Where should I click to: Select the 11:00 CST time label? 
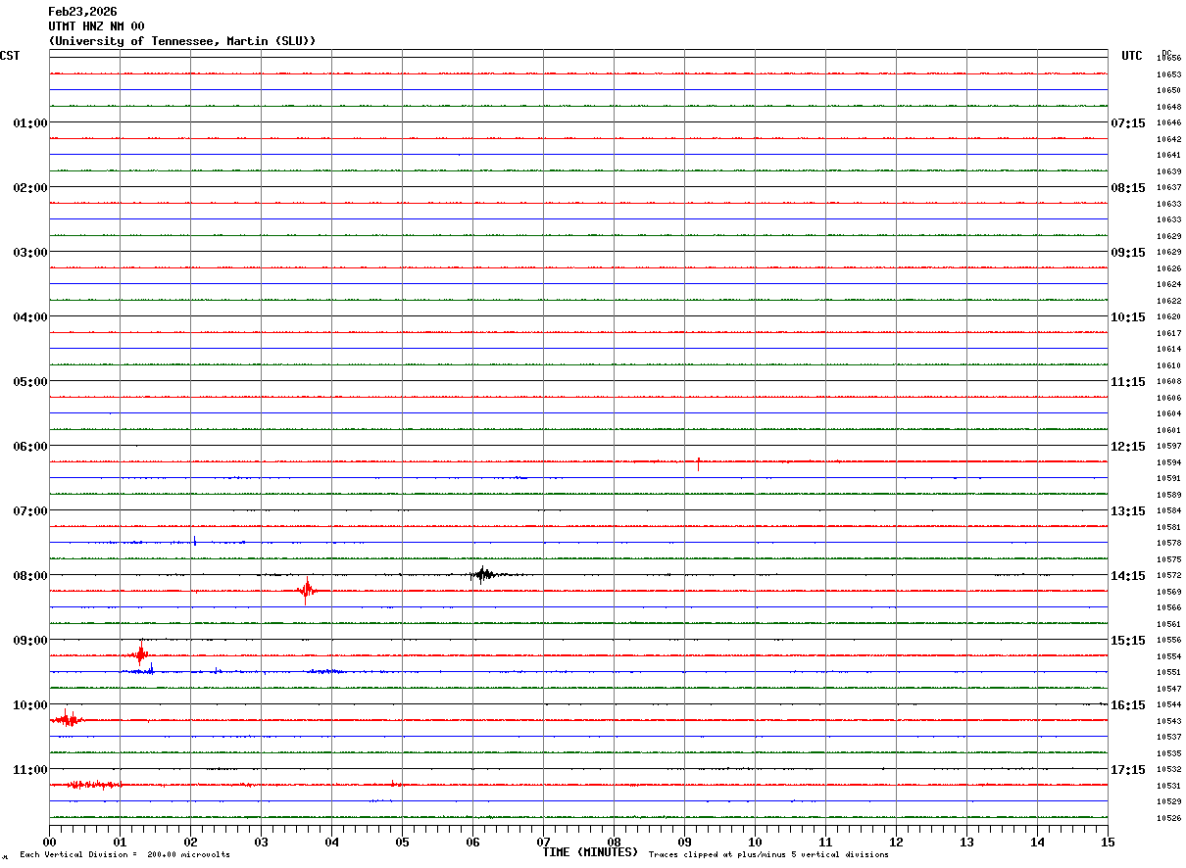(29, 770)
